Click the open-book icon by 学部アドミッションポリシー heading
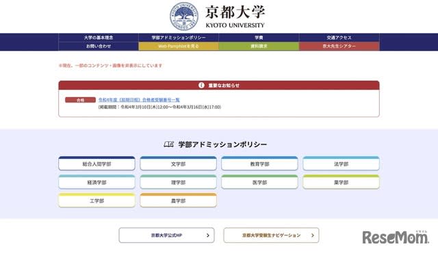The image size is (438, 253). 169,144
